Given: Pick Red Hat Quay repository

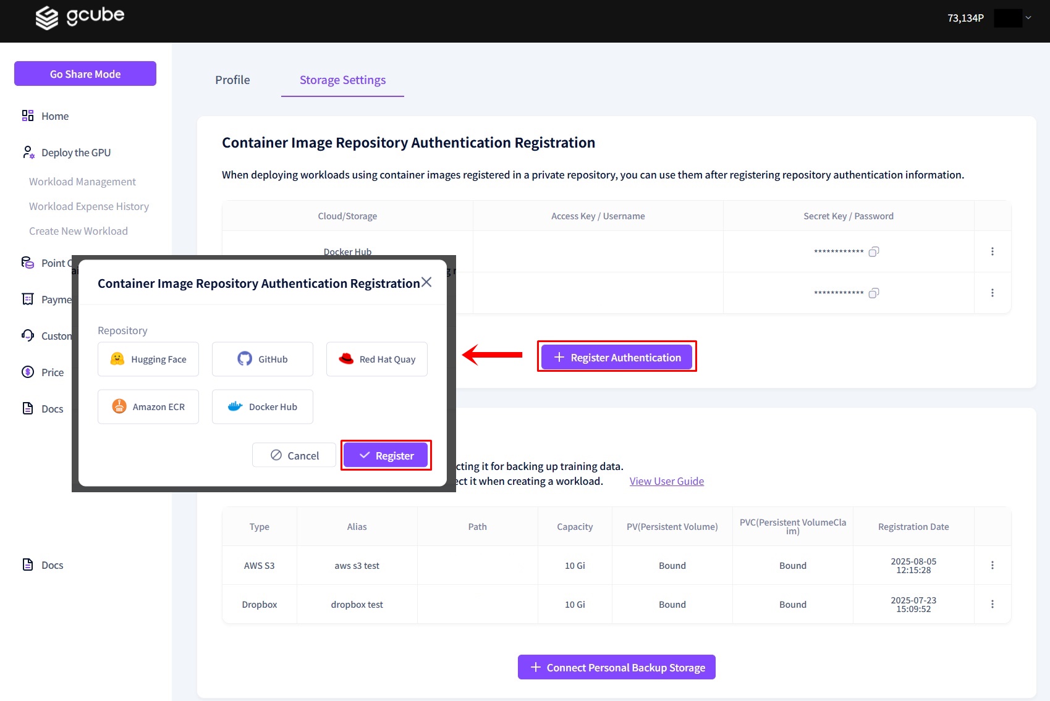Looking at the screenshot, I should (377, 359).
